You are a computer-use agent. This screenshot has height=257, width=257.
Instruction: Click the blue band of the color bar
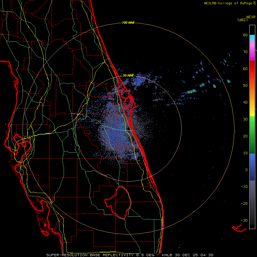pos(252,167)
